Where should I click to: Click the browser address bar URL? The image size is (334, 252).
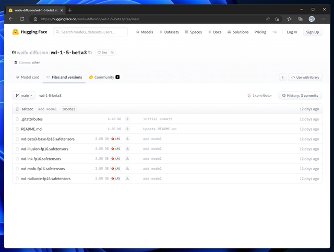(x=90, y=19)
